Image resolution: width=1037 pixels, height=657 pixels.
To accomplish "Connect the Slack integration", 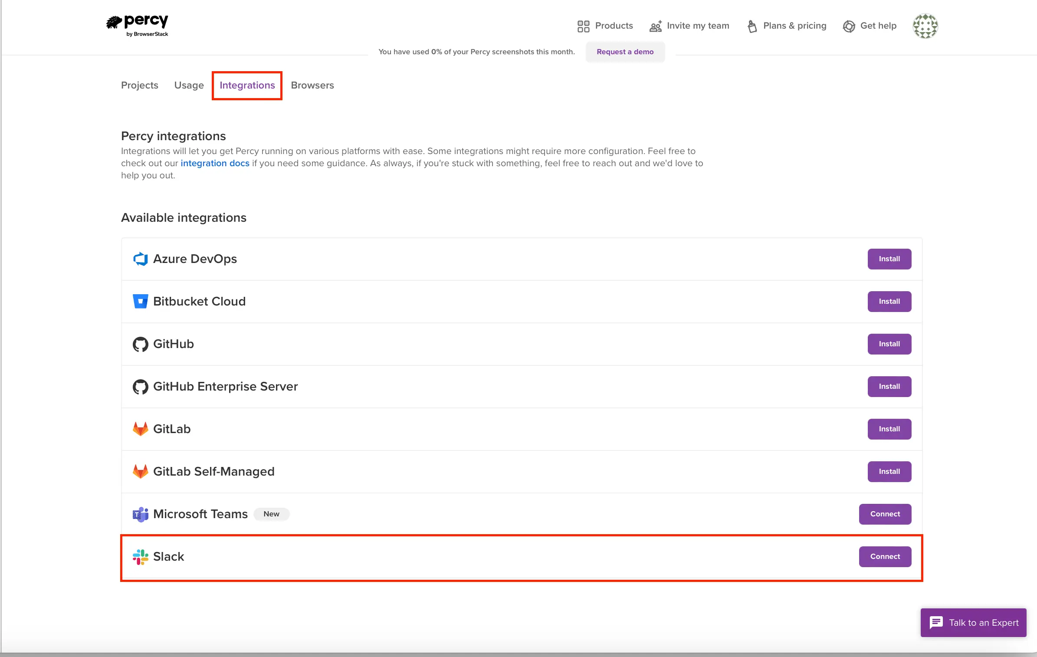I will click(885, 557).
